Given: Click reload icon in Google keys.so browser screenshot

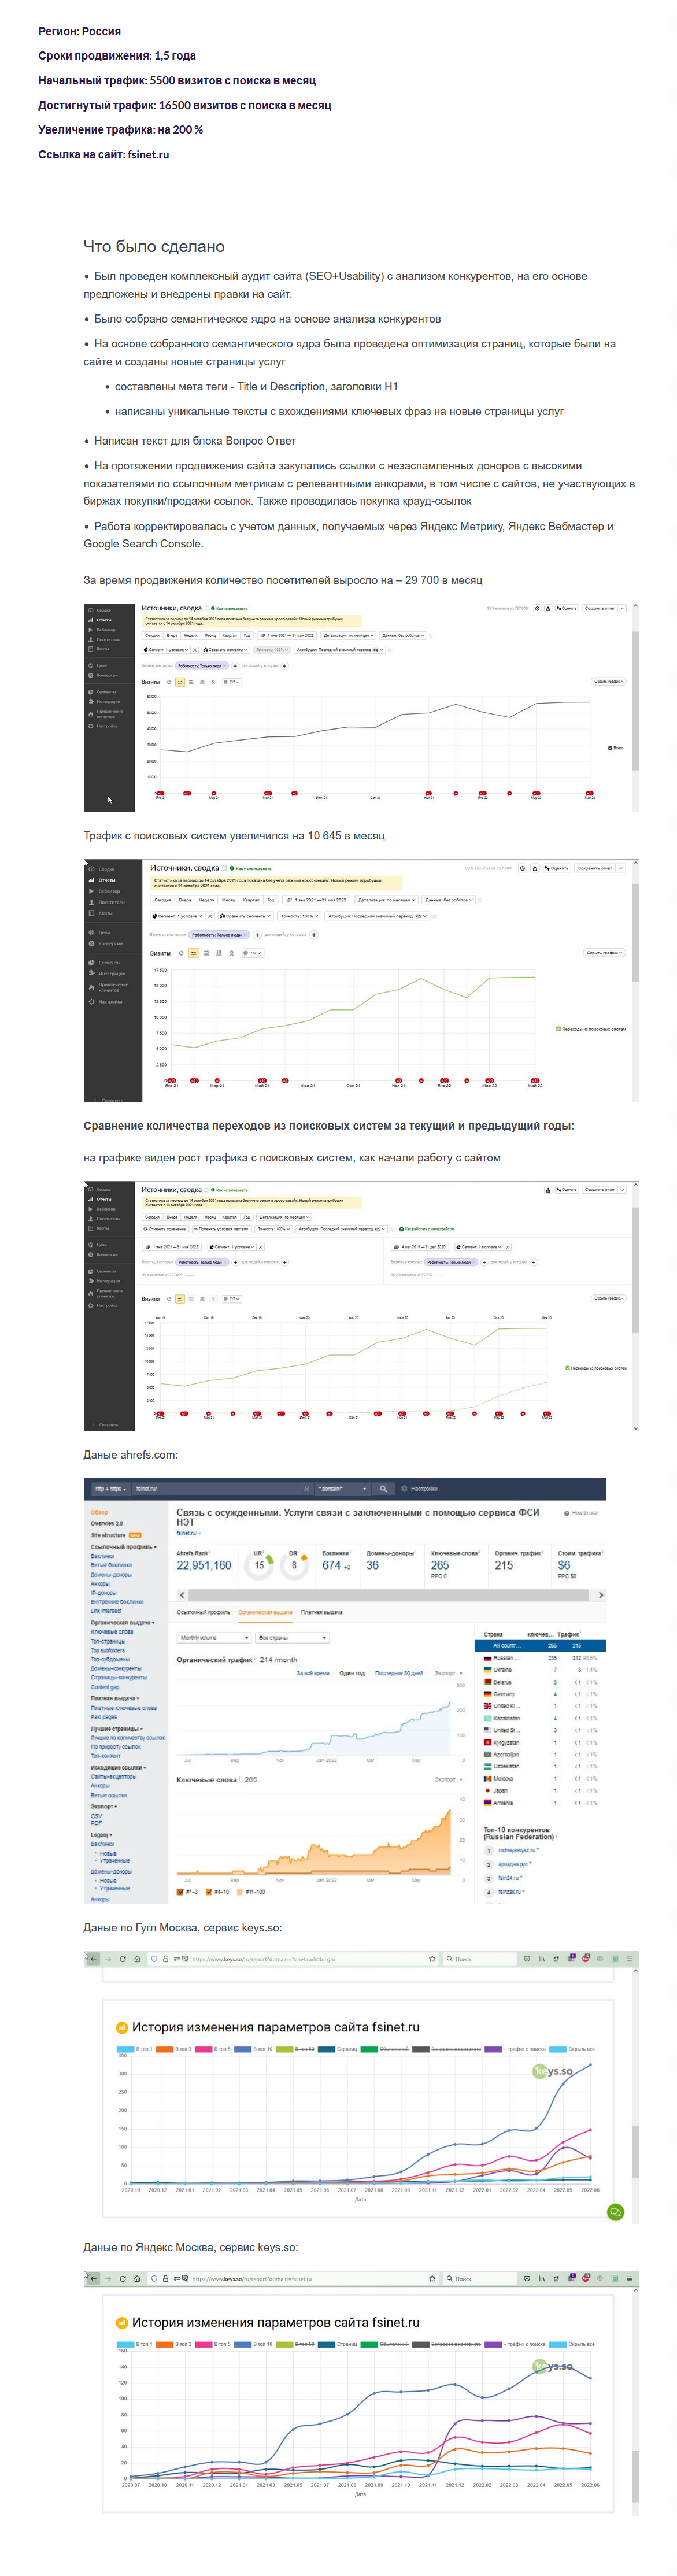Looking at the screenshot, I should [123, 1959].
